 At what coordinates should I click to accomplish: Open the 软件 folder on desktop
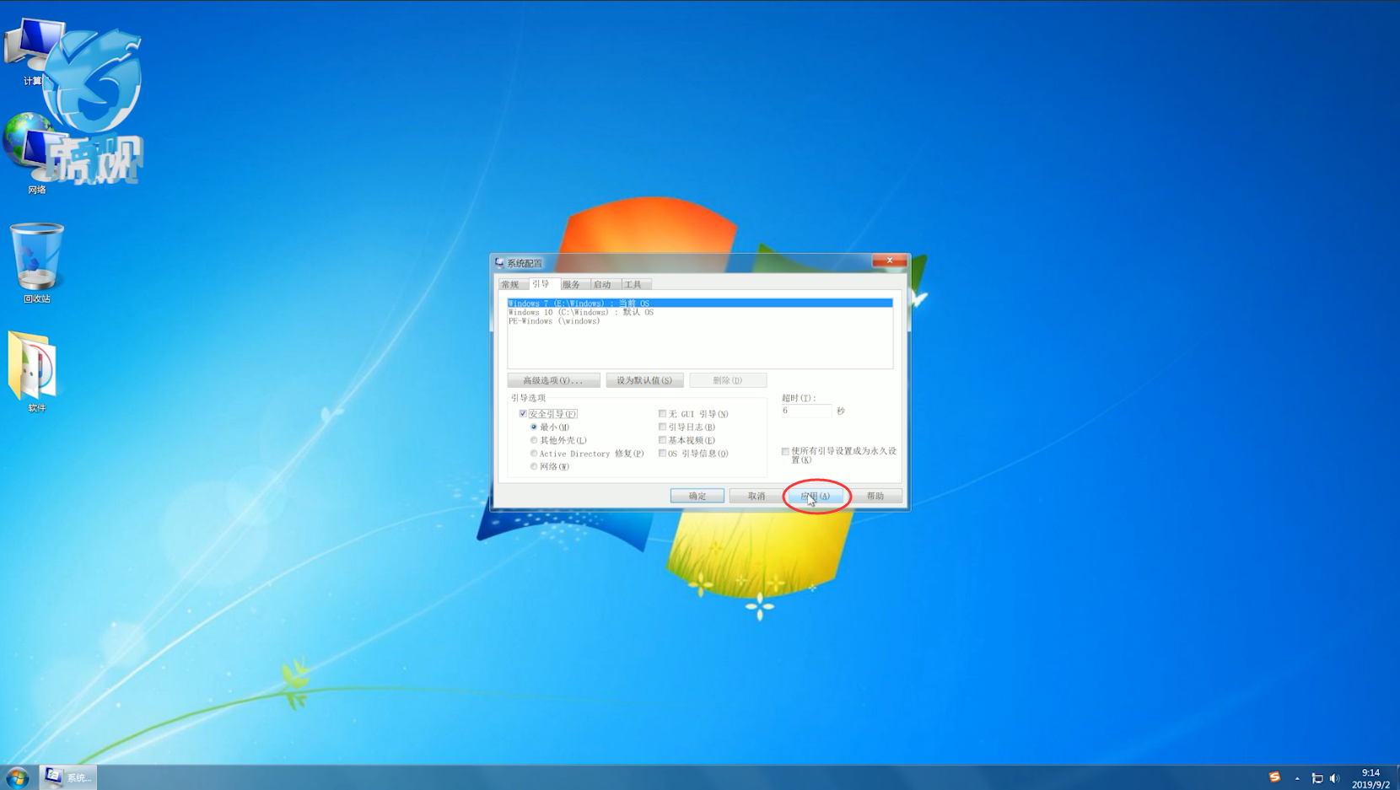pyautogui.click(x=35, y=371)
